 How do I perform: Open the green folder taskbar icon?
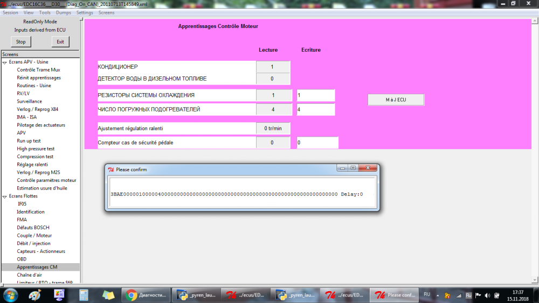[108, 295]
